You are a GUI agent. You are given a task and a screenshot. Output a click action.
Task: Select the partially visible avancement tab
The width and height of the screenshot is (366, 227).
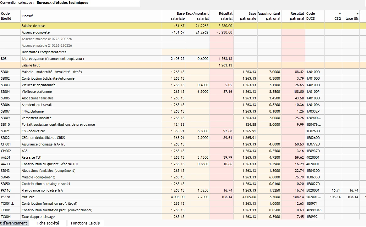click(14, 223)
